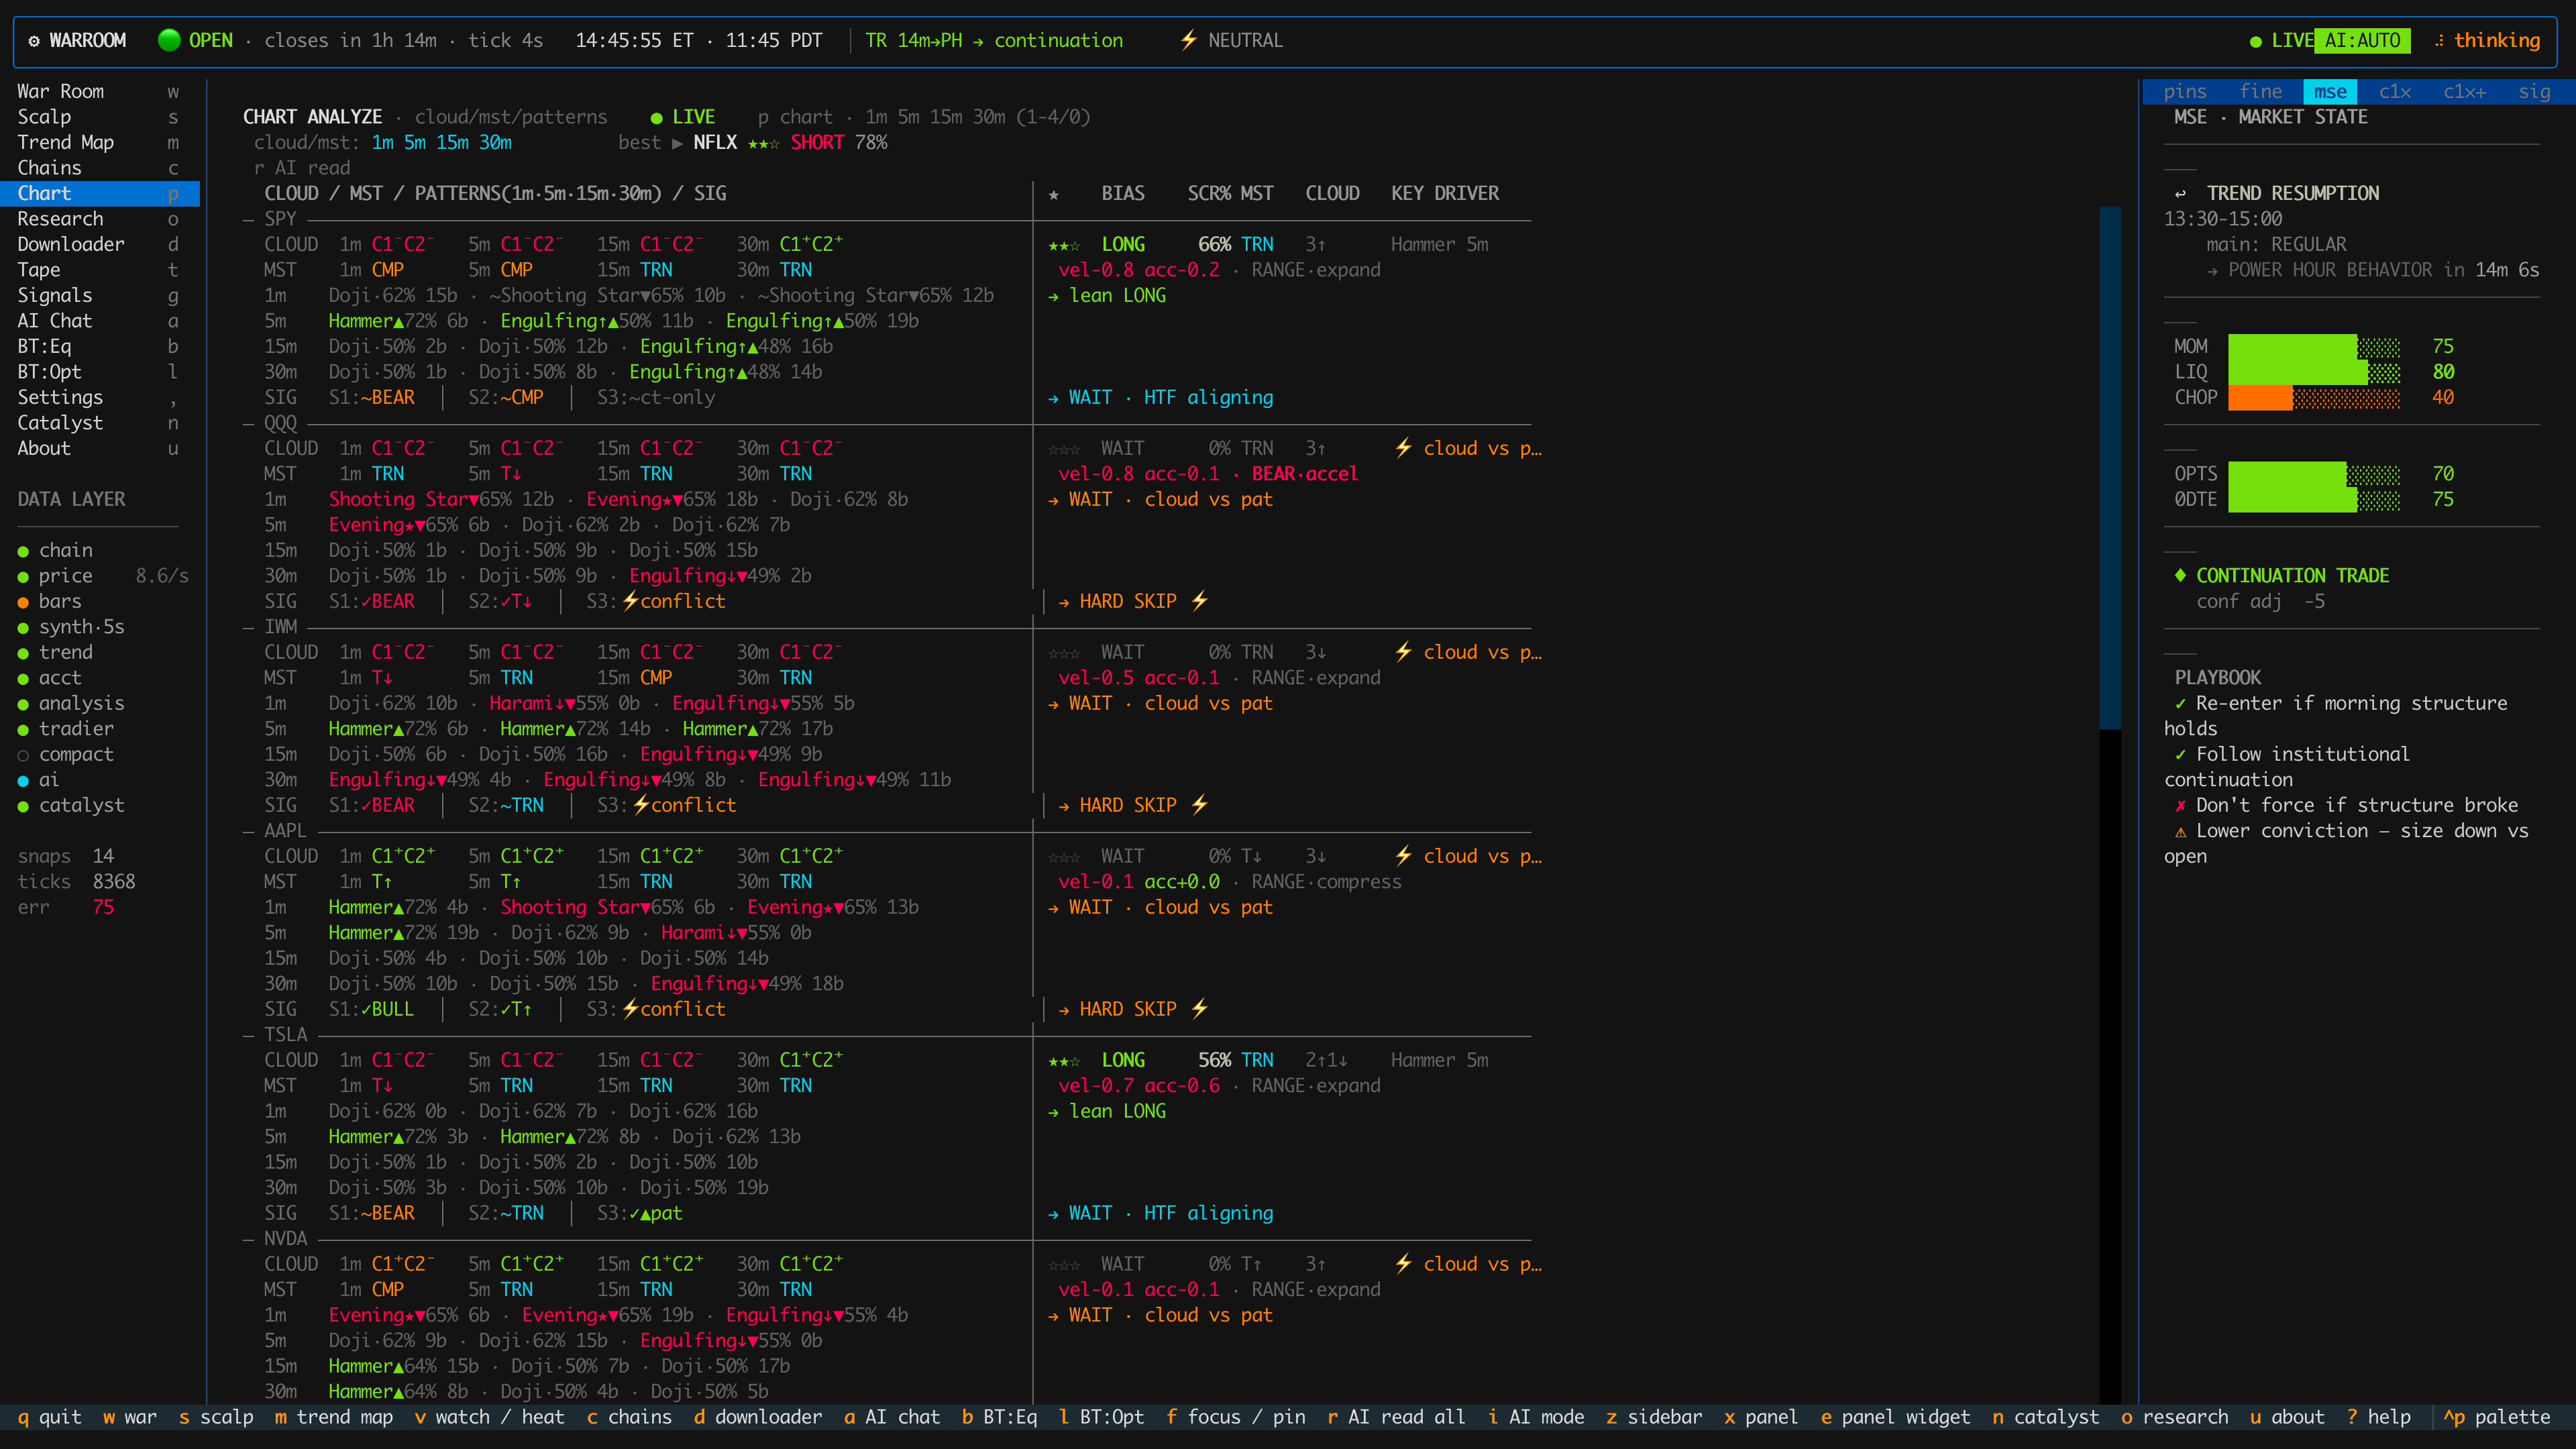Click the thinking spinner icon
This screenshot has height=1449, width=2576.
[2439, 41]
